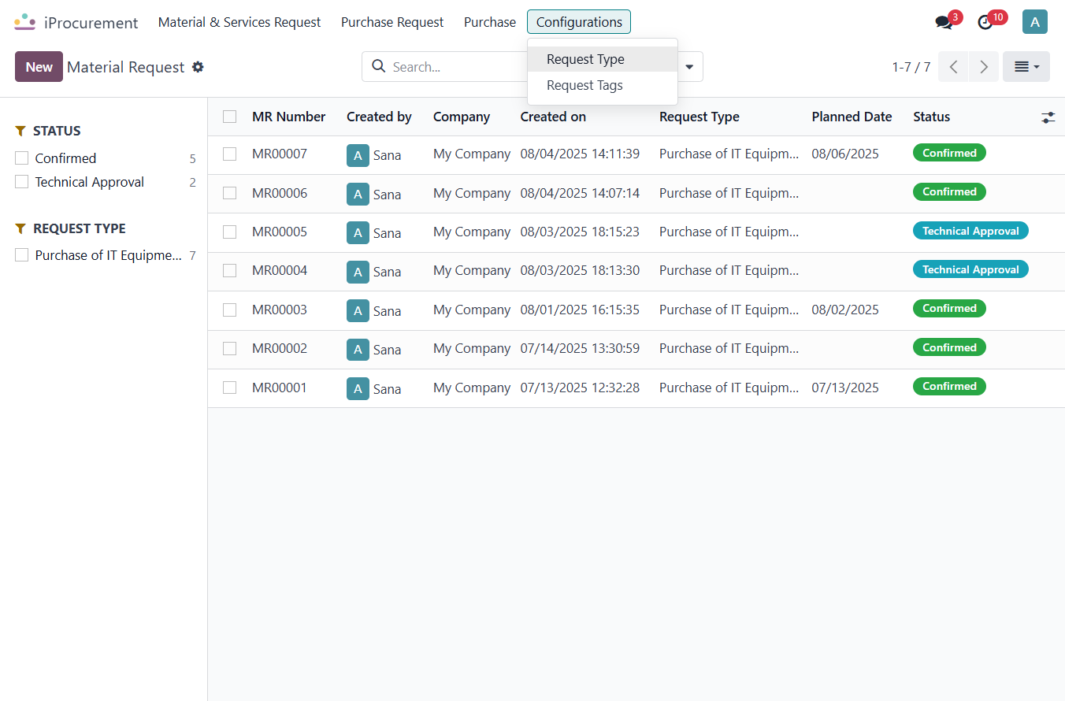This screenshot has width=1065, height=701.
Task: Select Request Tags from Configurations menu
Action: (603, 85)
